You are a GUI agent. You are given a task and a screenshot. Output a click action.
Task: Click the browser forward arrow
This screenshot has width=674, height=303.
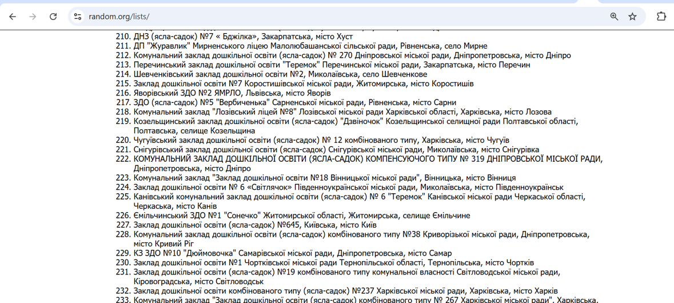[x=33, y=17]
